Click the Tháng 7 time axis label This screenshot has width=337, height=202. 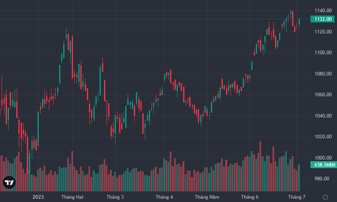pyautogui.click(x=297, y=197)
